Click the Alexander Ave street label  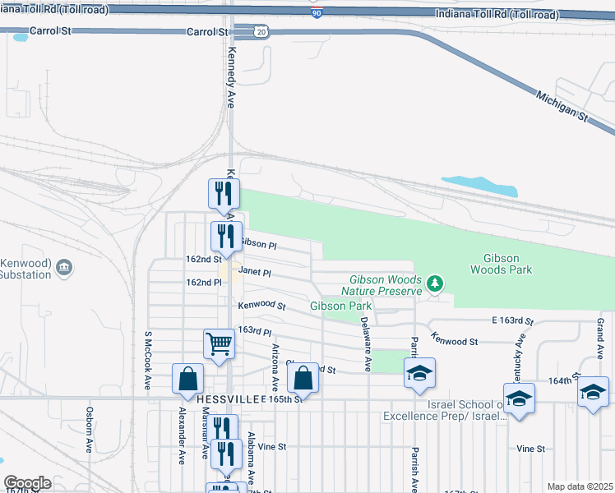(182, 435)
